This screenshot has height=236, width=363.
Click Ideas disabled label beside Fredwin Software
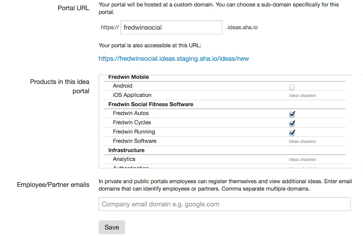pos(302,141)
